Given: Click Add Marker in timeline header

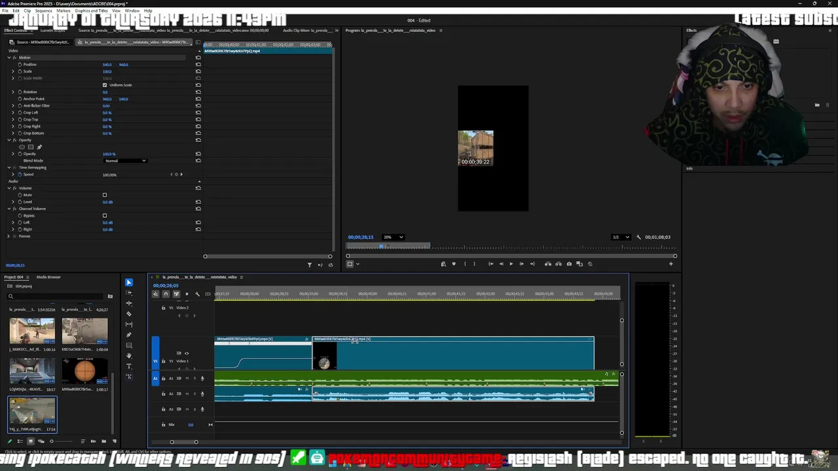Looking at the screenshot, I should click(x=187, y=294).
